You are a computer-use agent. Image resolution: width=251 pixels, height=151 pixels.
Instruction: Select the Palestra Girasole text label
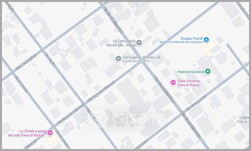pyautogui.click(x=190, y=72)
